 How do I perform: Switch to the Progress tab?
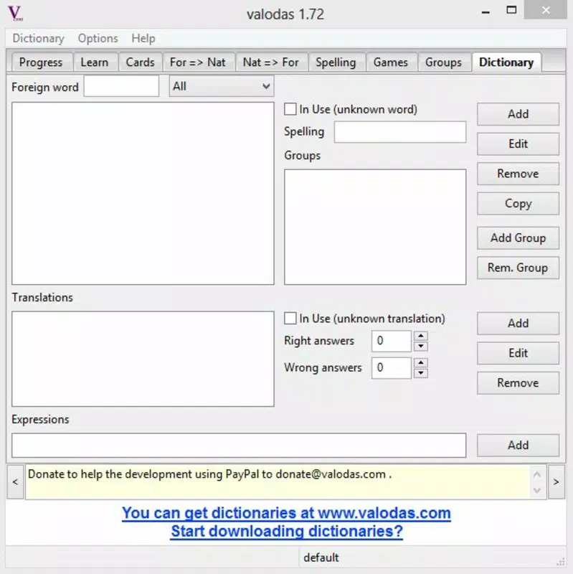click(x=41, y=62)
